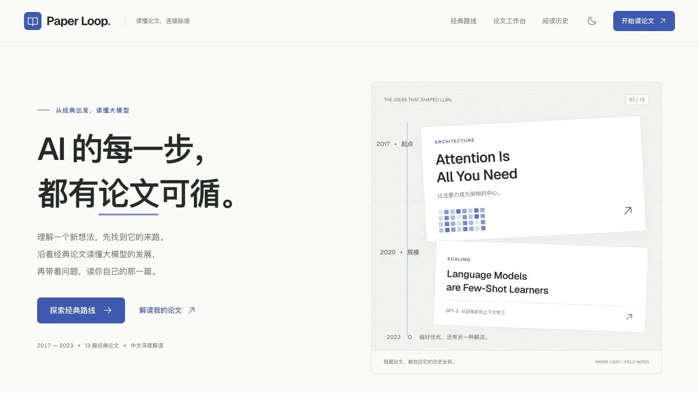This screenshot has height=393, width=699.
Task: Select 2020 规模 timeline marker
Action: [x=400, y=252]
